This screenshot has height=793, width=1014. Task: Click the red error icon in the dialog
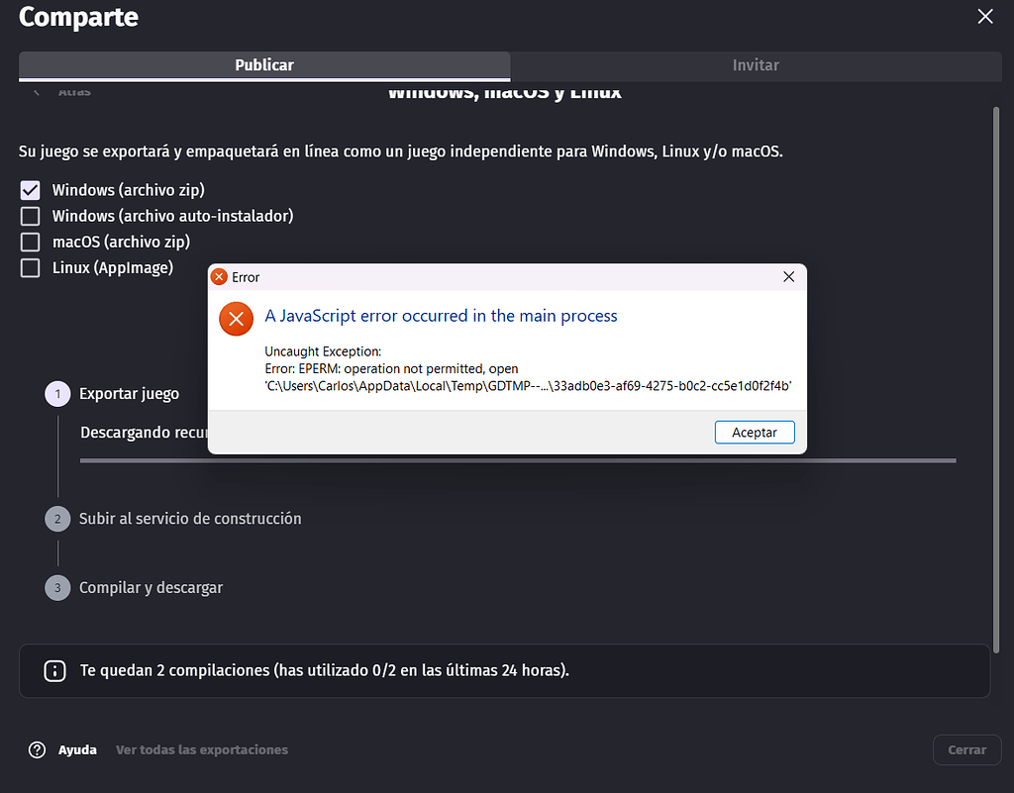pos(236,319)
